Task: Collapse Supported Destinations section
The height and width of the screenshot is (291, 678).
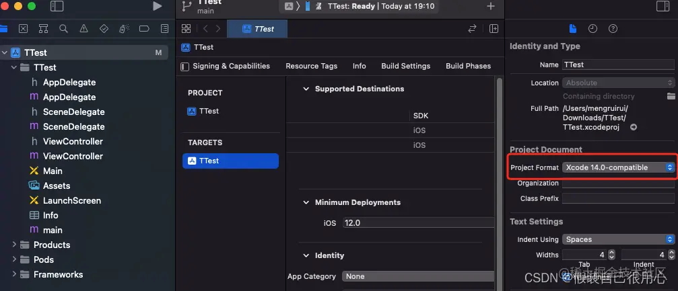Action: [x=306, y=89]
